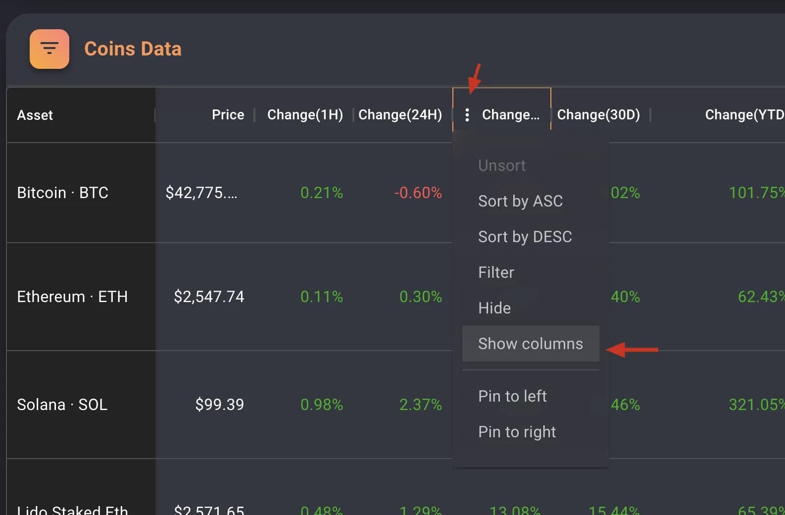Click the three-dot column menu icon
The height and width of the screenshot is (515, 785).
(x=467, y=115)
